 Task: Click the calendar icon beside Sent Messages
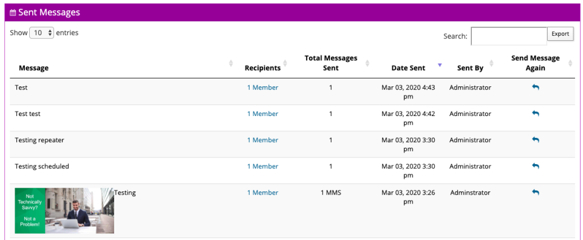click(x=13, y=13)
